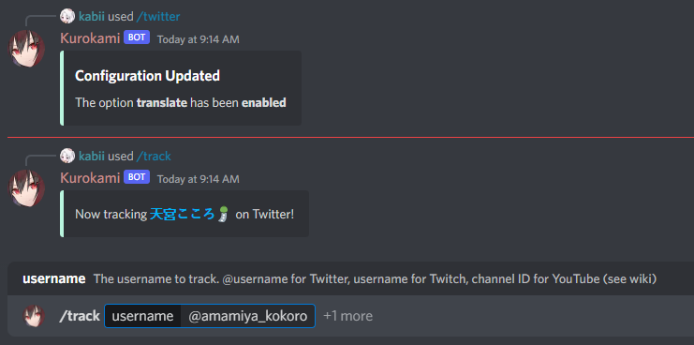Click the Configuration Updated embed title
Image resolution: width=694 pixels, height=345 pixels.
click(147, 76)
